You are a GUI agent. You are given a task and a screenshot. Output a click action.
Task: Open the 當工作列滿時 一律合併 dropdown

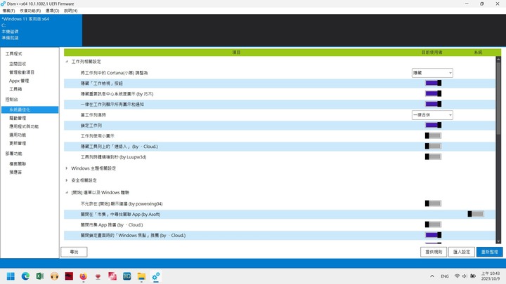click(432, 115)
